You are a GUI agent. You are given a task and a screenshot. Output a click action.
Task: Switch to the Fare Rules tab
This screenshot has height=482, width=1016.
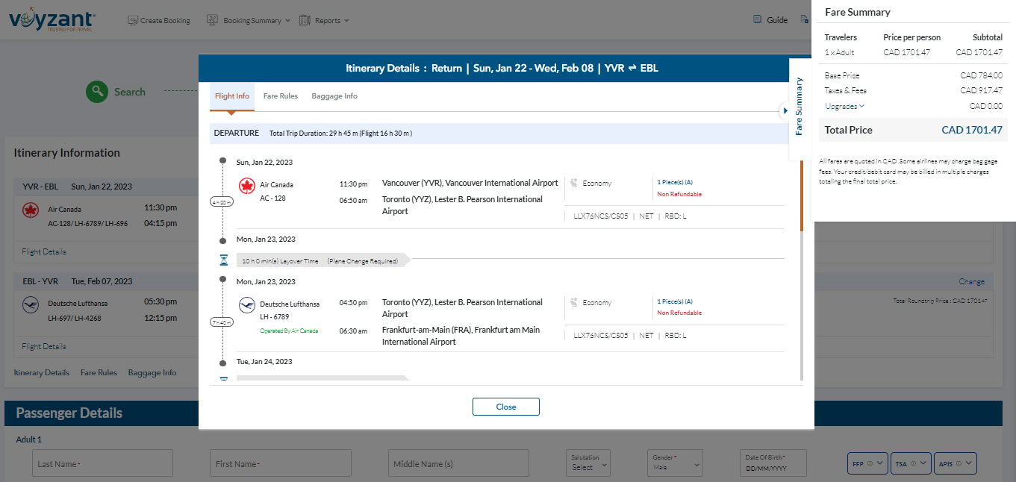tap(281, 96)
